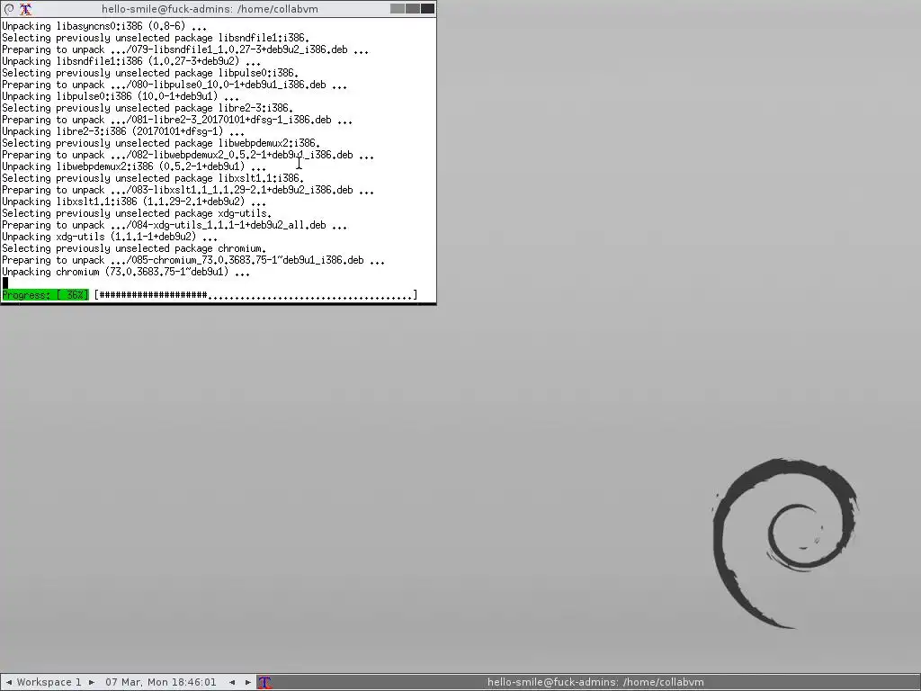
Task: Open the Debian swirl window menu icon
Action: pos(9,9)
